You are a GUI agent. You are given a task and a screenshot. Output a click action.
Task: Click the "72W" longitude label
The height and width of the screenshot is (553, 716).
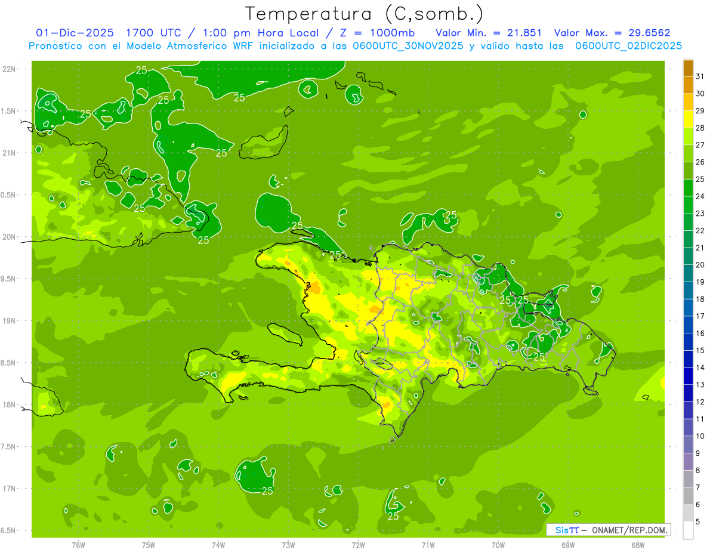pos(358,545)
